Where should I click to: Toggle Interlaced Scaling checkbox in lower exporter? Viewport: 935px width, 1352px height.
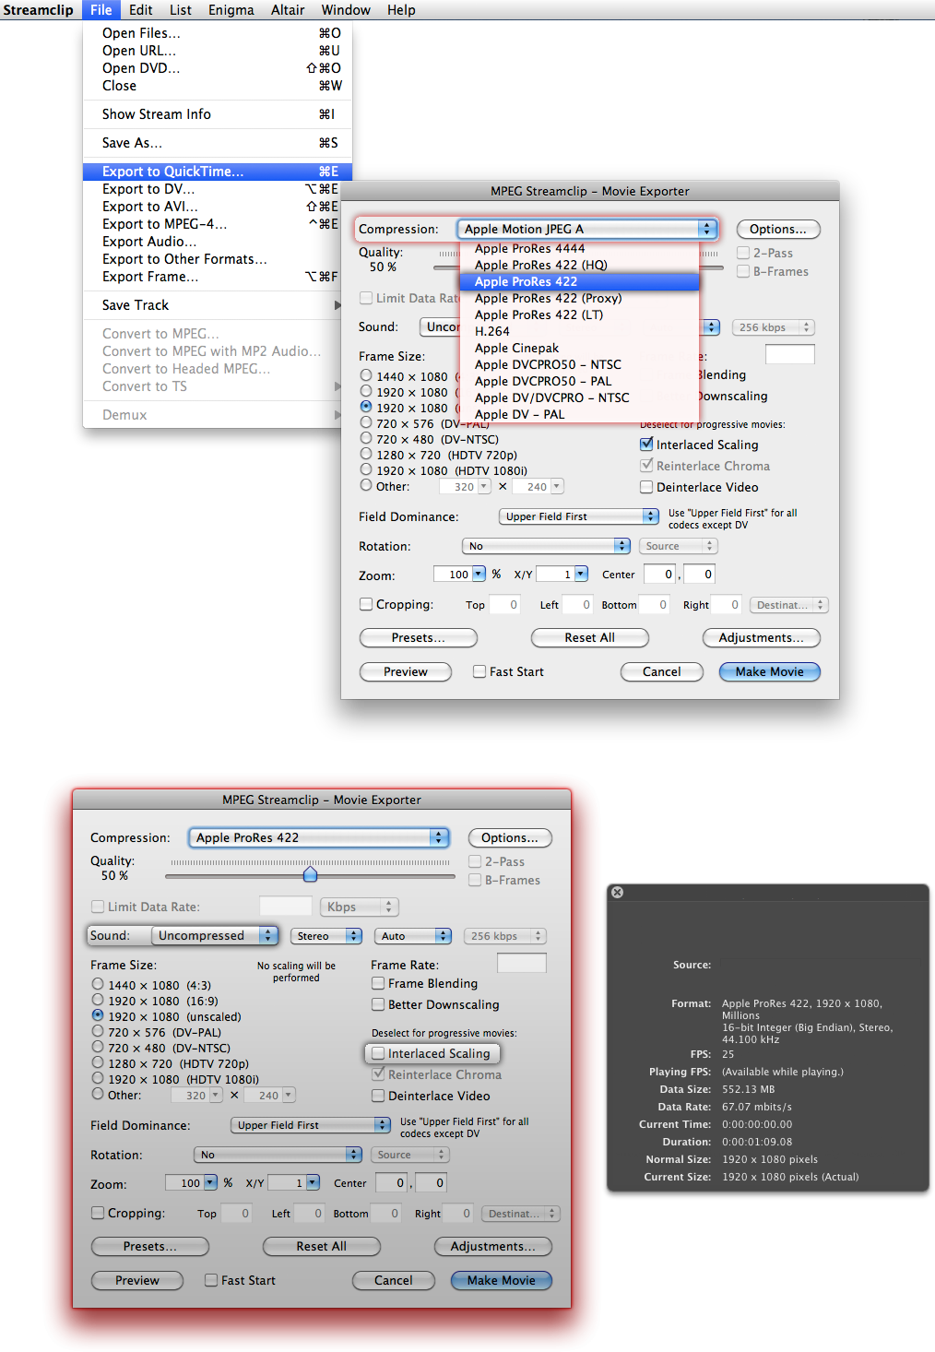[x=378, y=1053]
